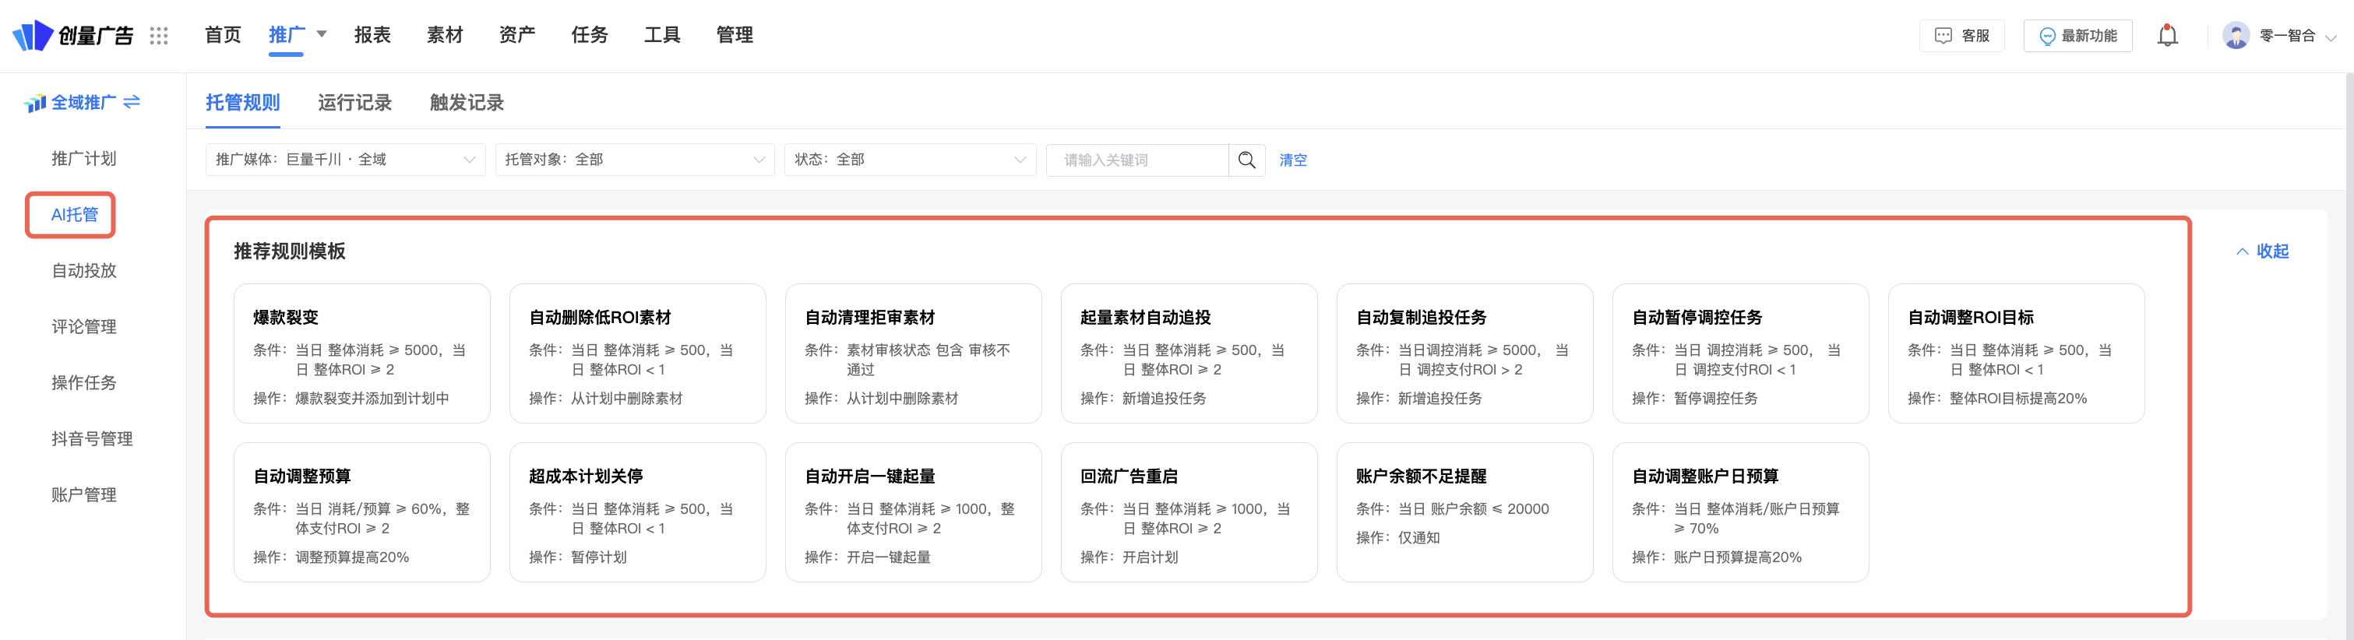This screenshot has height=640, width=2354.
Task: Open 最新功能 panel
Action: [x=2077, y=36]
